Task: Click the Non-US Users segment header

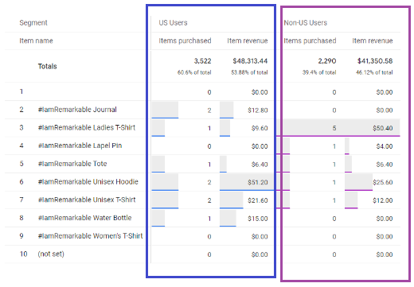Action: [305, 23]
